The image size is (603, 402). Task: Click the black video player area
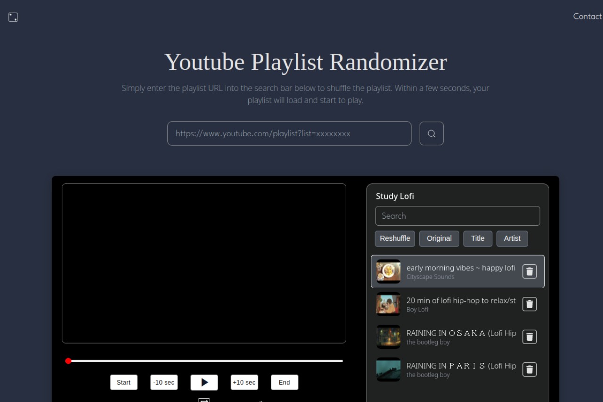click(204, 263)
